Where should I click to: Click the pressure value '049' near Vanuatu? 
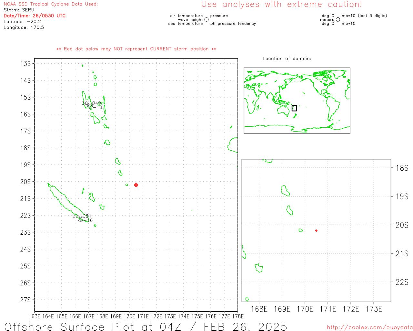click(96, 103)
